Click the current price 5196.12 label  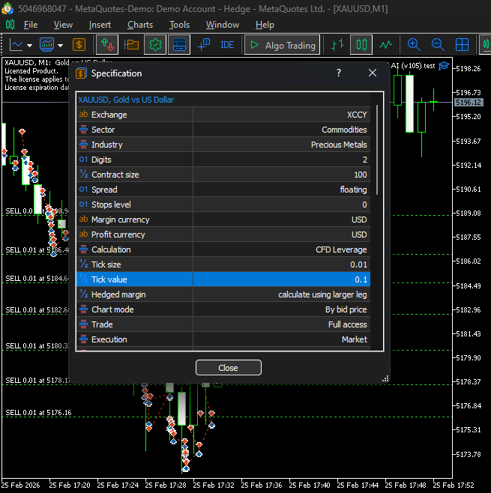(x=469, y=102)
